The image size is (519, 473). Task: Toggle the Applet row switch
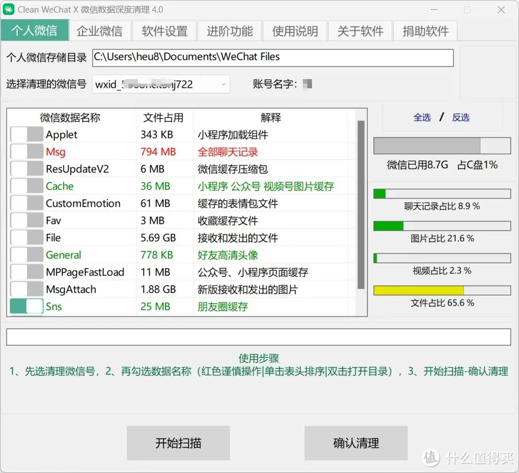pos(26,134)
